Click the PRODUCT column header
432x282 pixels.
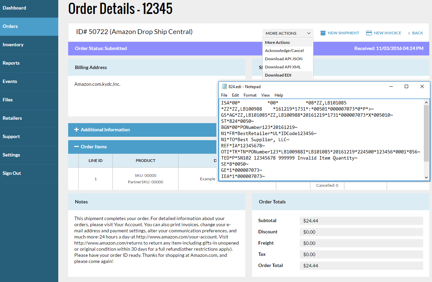145,161
